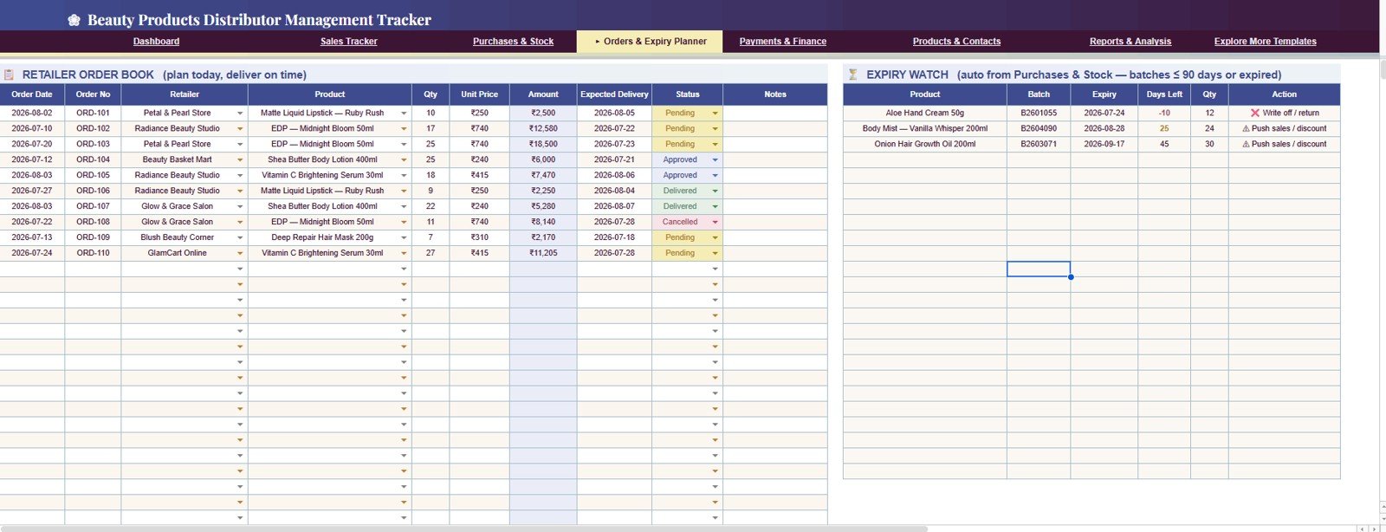Switch to the Sales Tracker tab
Image resolution: width=1386 pixels, height=532 pixels.
coord(349,42)
